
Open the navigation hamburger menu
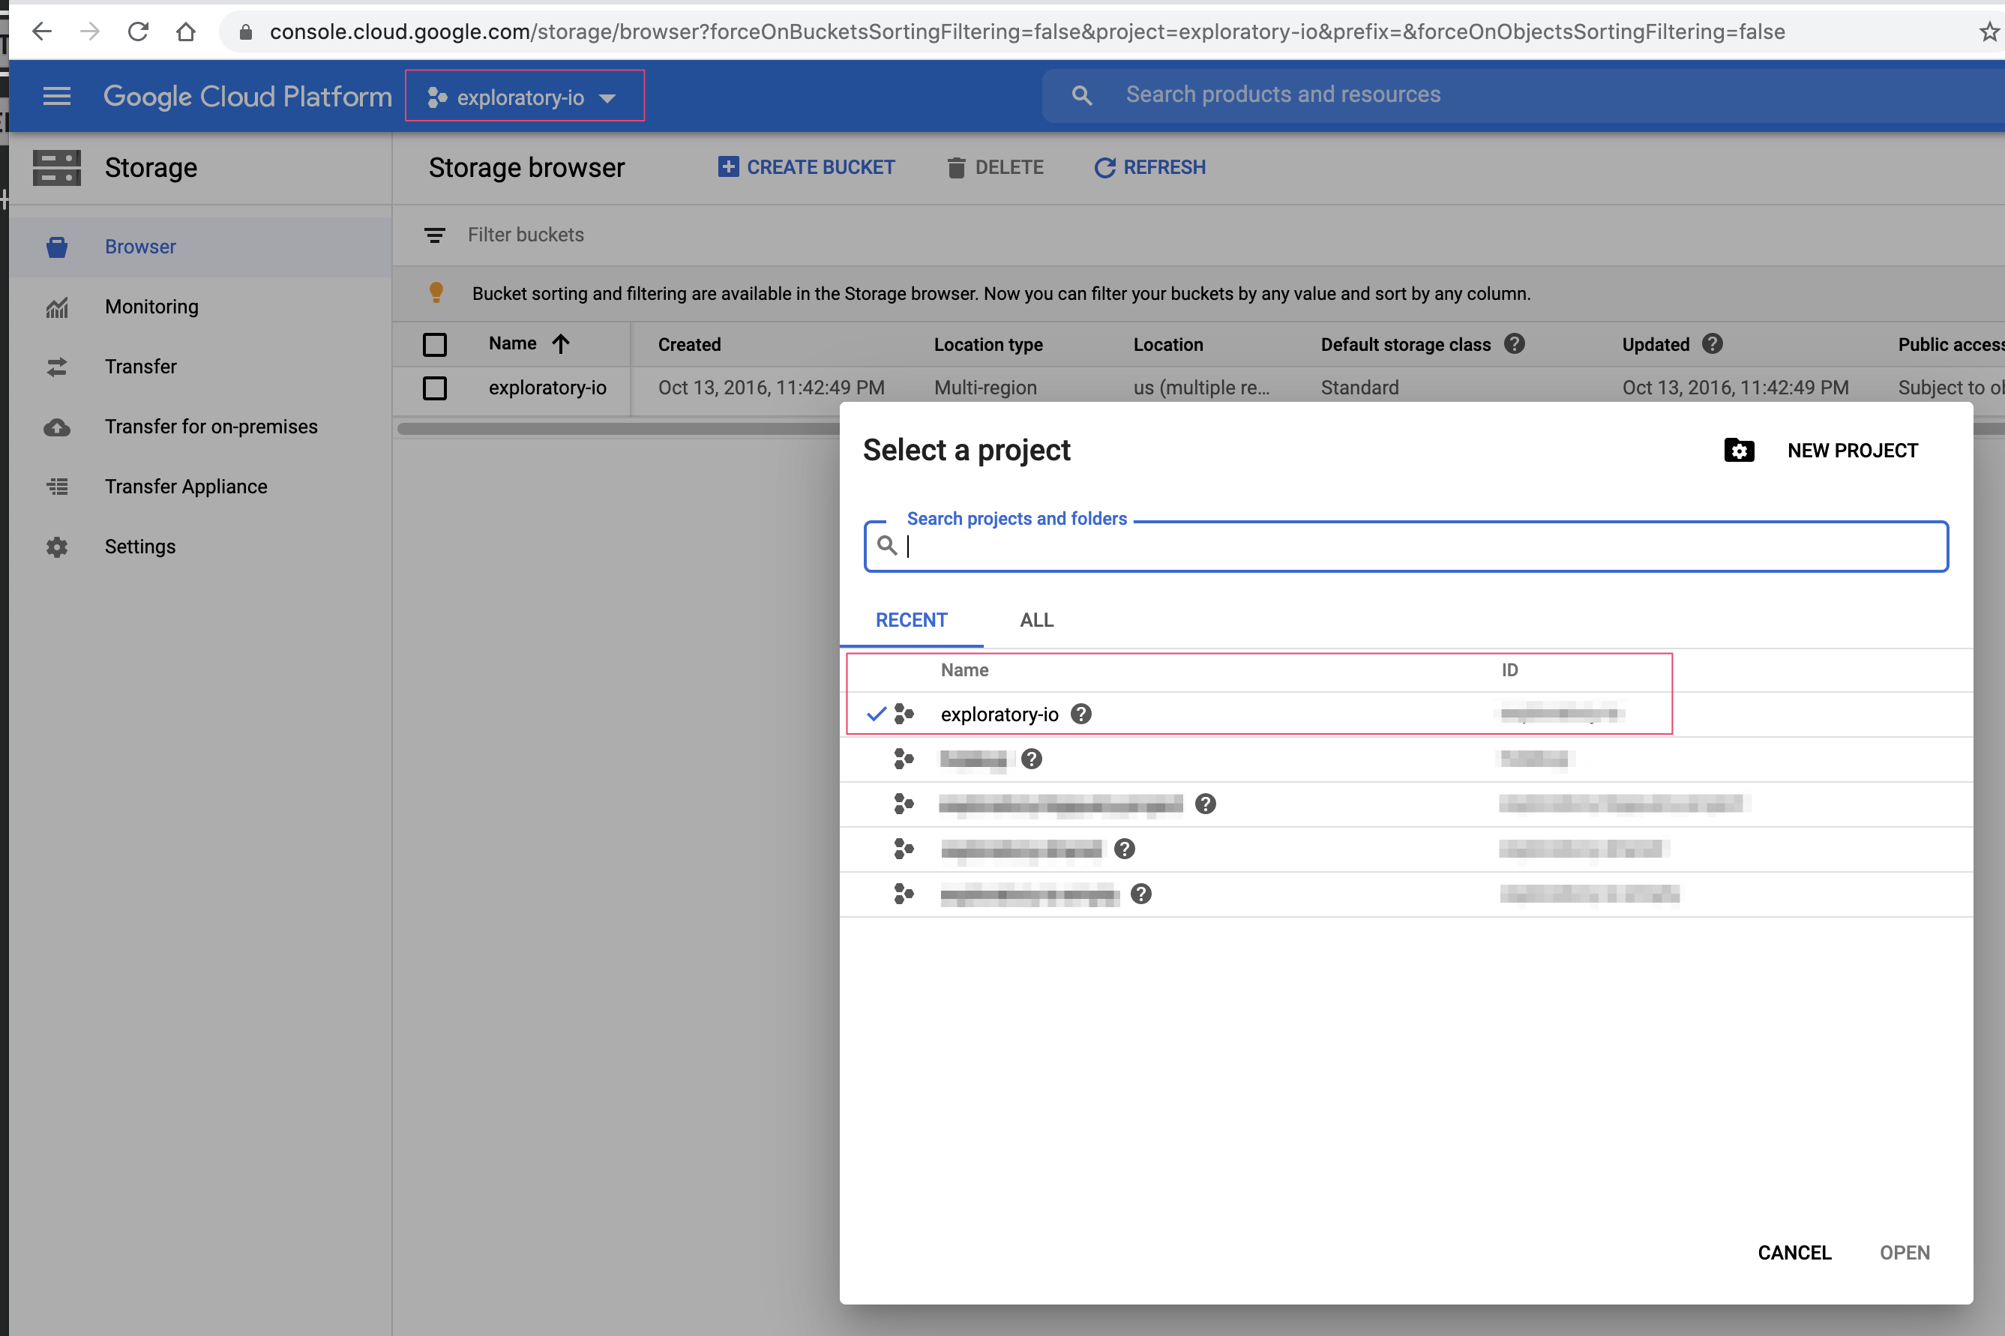pyautogui.click(x=56, y=95)
